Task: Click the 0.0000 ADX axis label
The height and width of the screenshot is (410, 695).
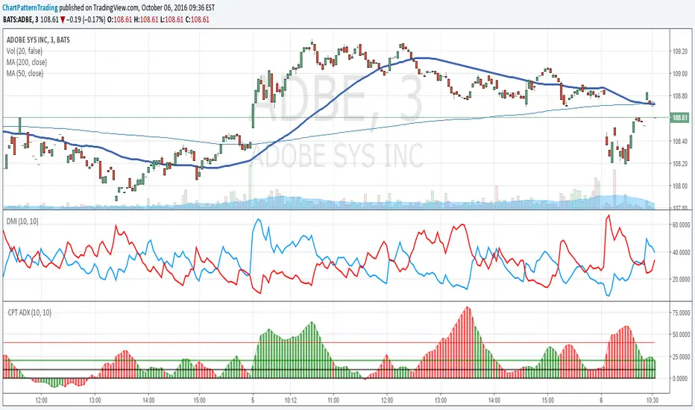Action: click(680, 379)
